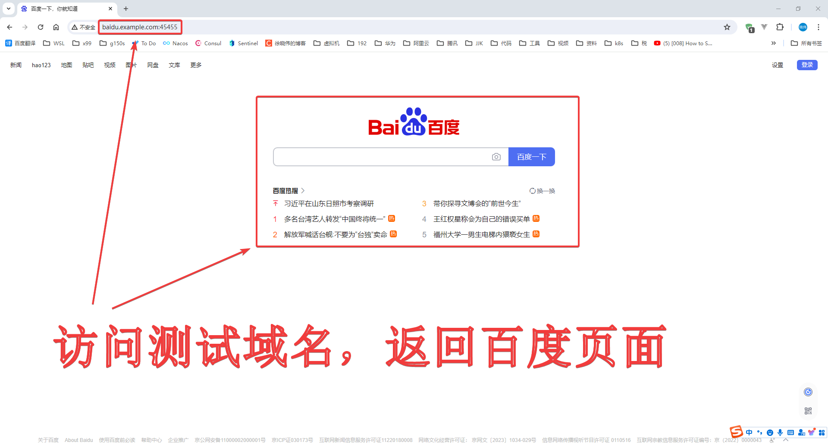This screenshot has width=828, height=448.
Task: Open the 腾讯 bookmark folder
Action: point(447,43)
